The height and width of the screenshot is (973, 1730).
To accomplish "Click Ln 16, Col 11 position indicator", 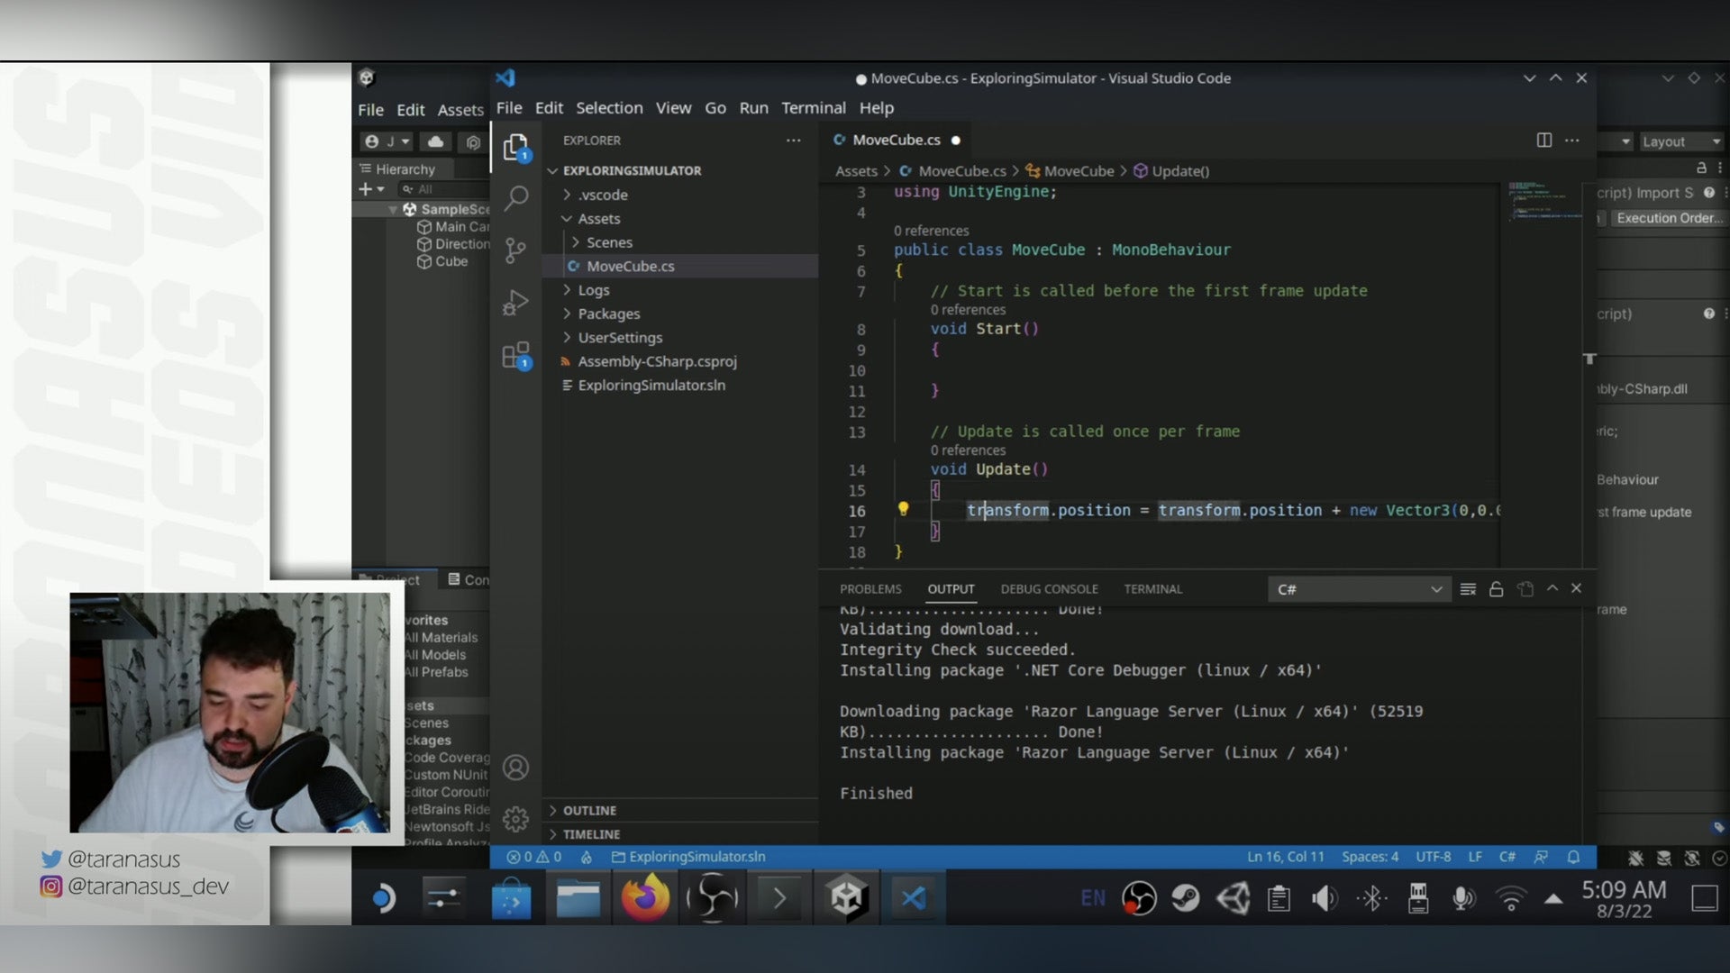I will click(1285, 857).
